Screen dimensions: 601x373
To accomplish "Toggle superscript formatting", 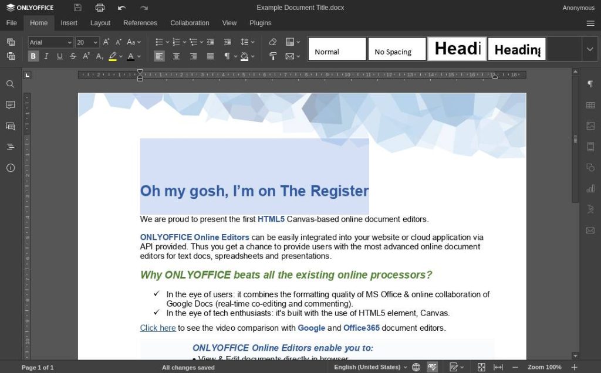I will tap(86, 56).
